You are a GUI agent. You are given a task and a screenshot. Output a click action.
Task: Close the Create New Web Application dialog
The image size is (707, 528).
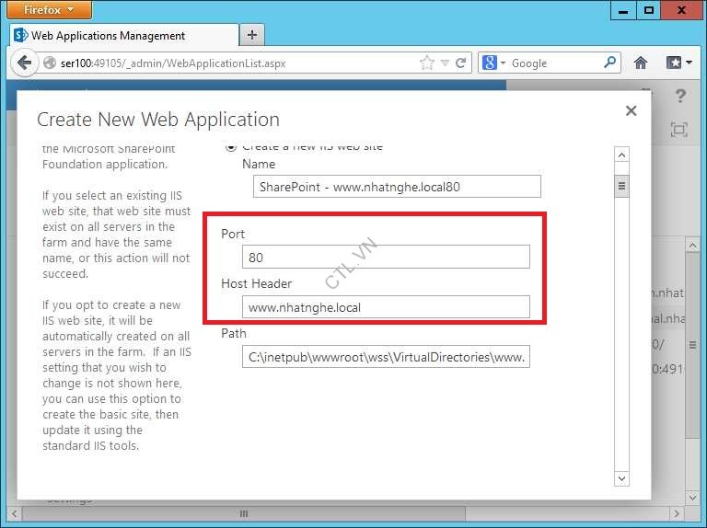[x=631, y=110]
